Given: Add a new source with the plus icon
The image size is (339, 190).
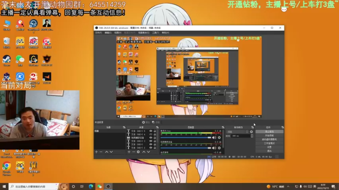Looking at the screenshot, I should click(129, 152).
